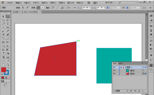
Task: Select the Hand tool
Action: [3, 65]
